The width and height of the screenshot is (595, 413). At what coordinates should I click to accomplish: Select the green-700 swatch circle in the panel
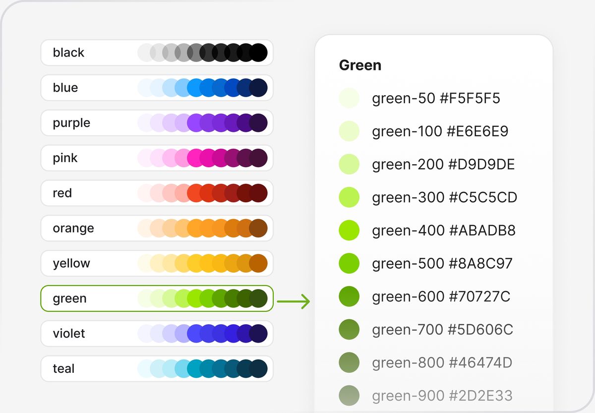pos(349,330)
